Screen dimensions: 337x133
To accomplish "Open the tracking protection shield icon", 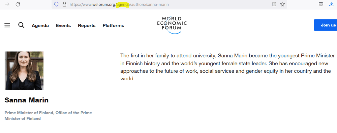I will pos(56,4).
